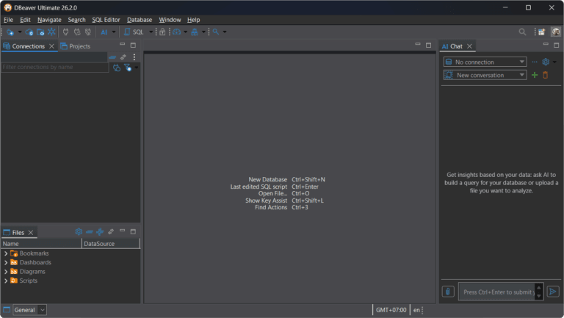Click the Connect plug icon in toolbar
Screen dimensions: 564x318
(65, 32)
